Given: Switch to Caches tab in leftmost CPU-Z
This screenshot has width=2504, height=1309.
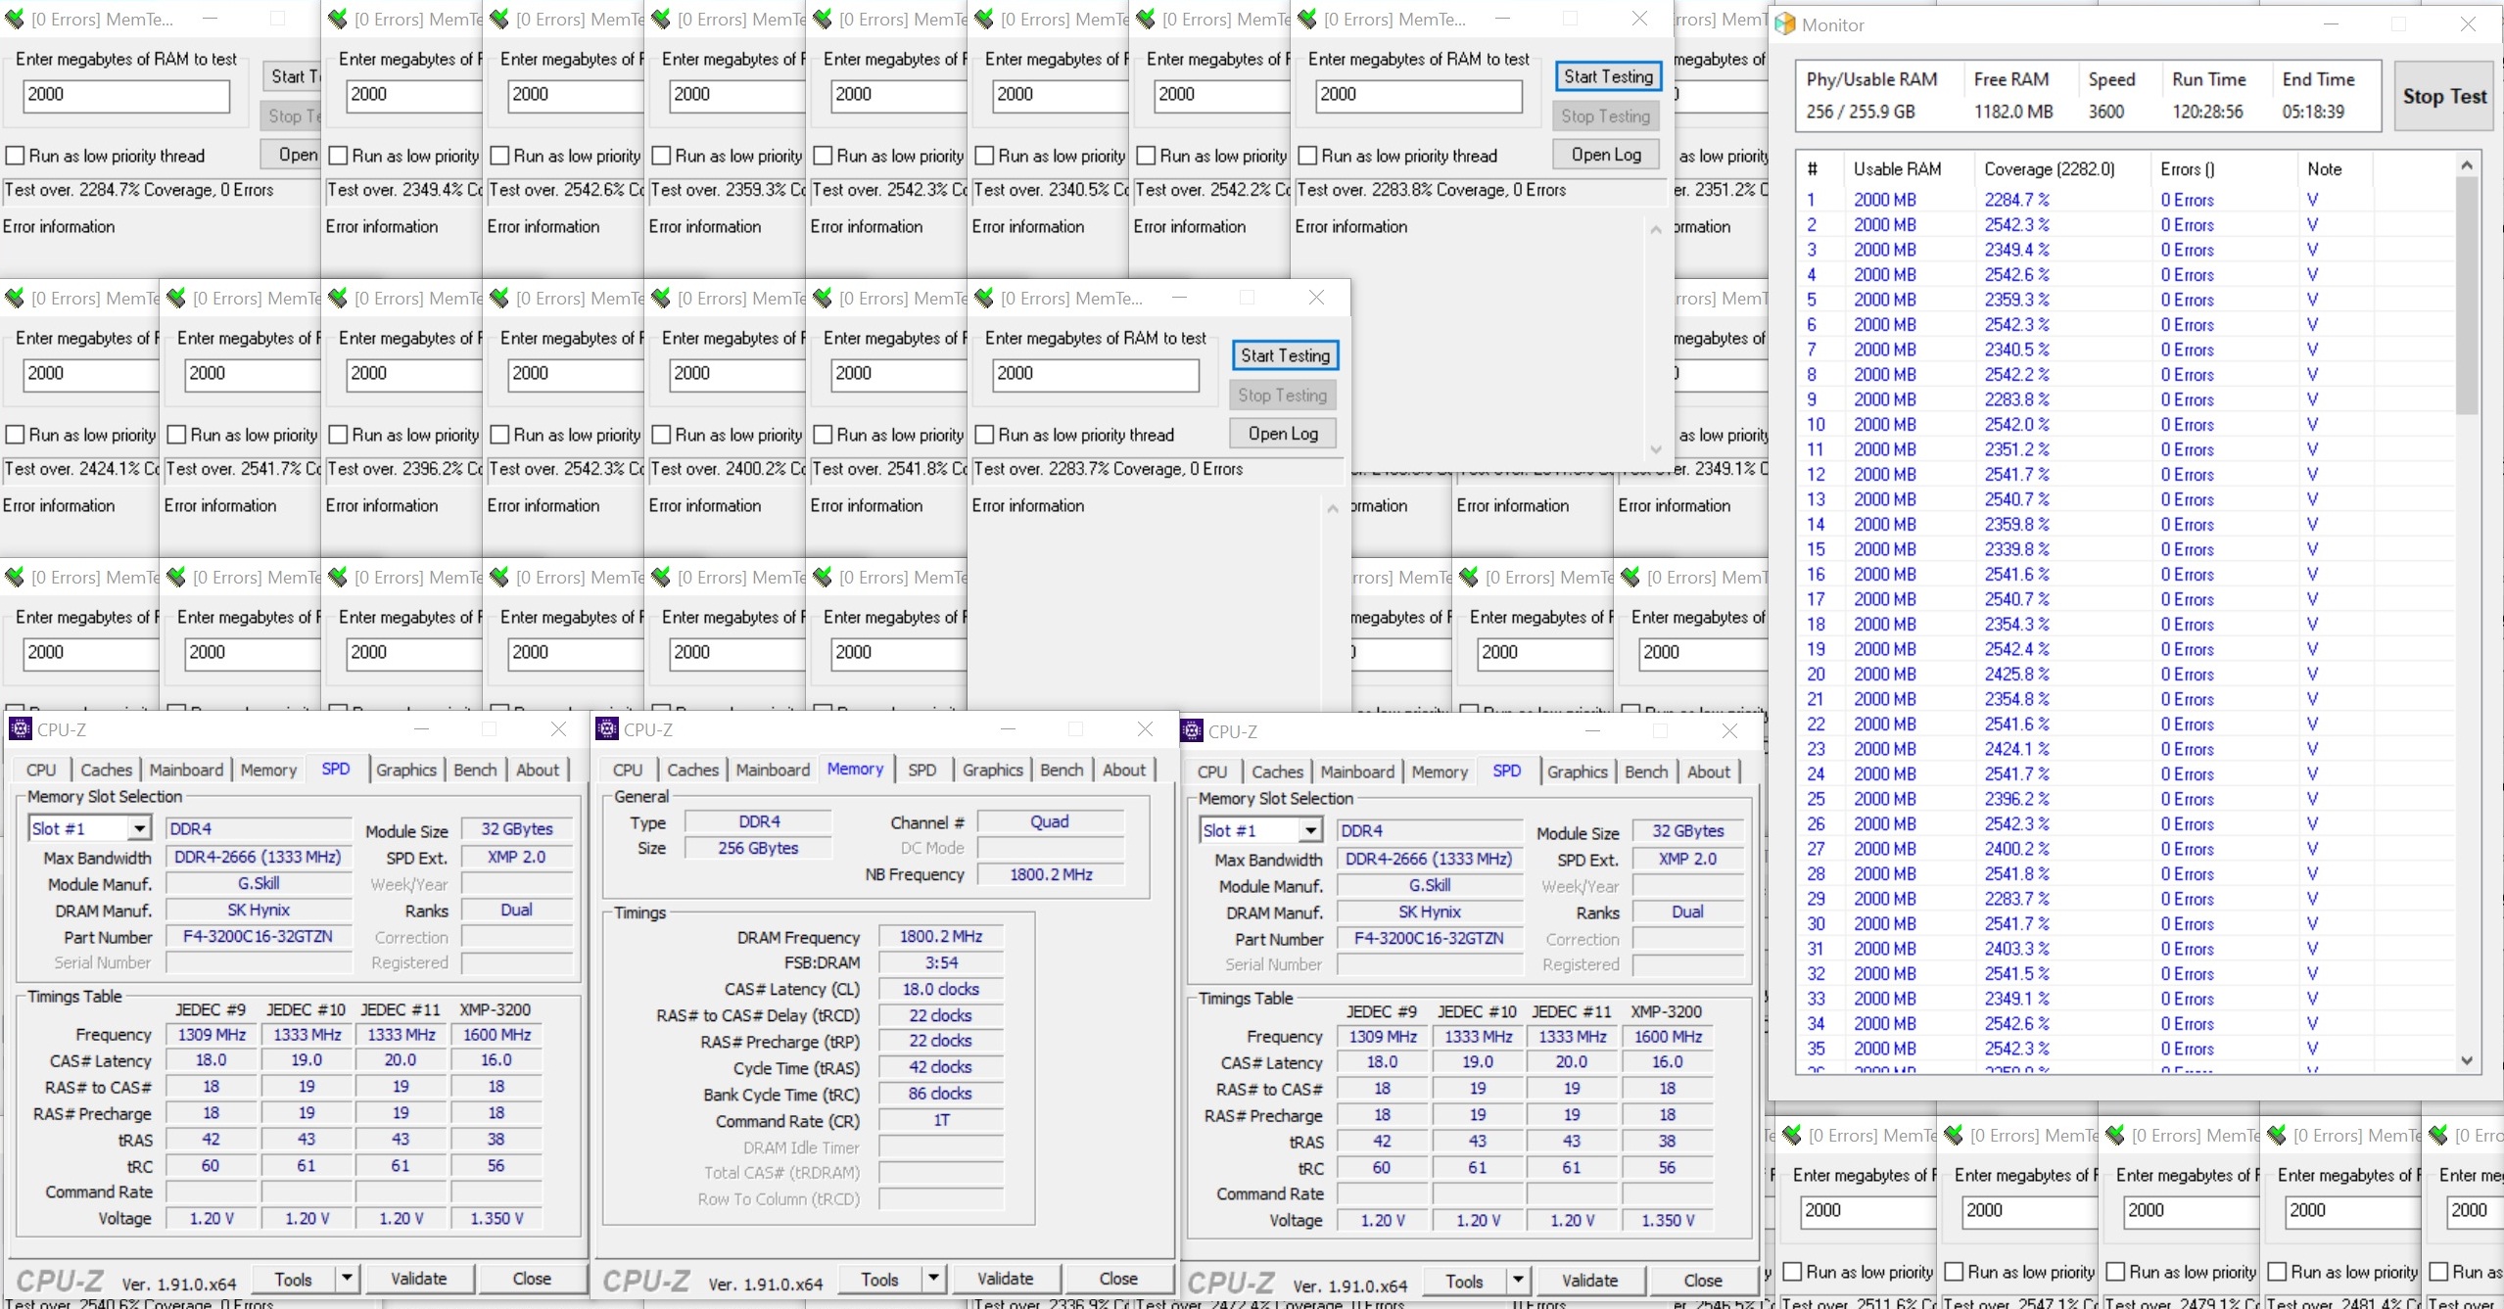Looking at the screenshot, I should tap(106, 770).
